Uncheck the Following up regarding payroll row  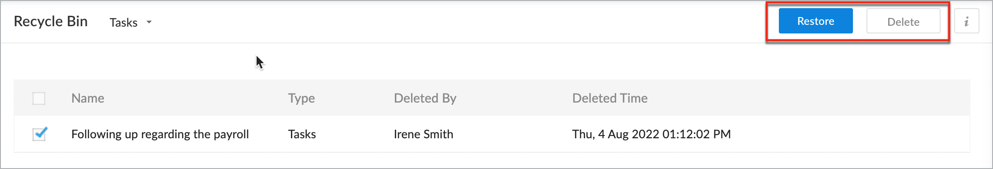coord(39,135)
